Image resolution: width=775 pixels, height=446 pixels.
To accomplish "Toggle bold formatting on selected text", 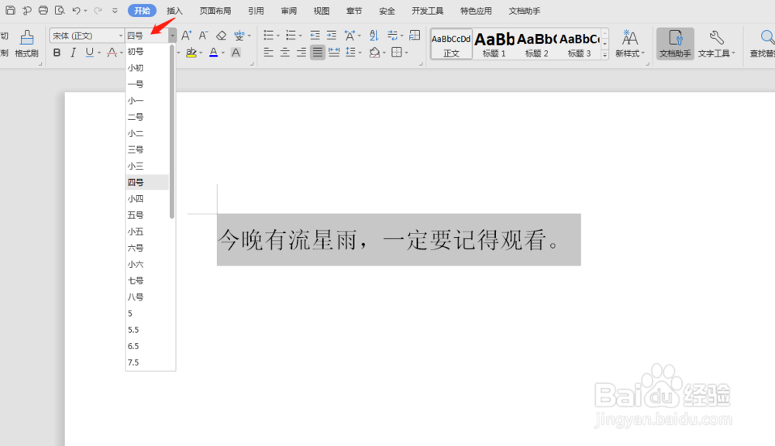I will pyautogui.click(x=57, y=52).
